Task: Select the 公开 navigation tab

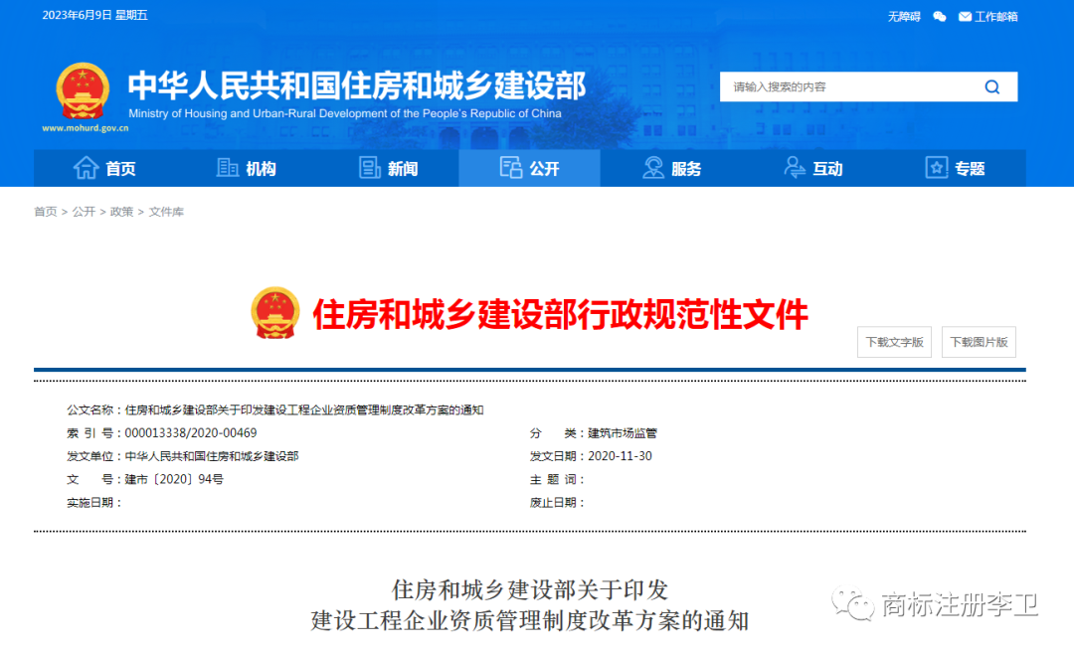Action: [529, 168]
